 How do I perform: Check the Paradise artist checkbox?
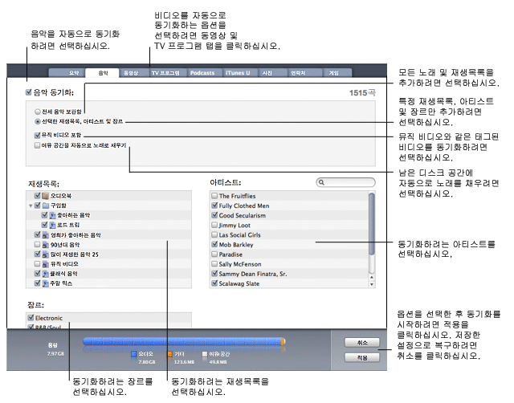coord(214,254)
